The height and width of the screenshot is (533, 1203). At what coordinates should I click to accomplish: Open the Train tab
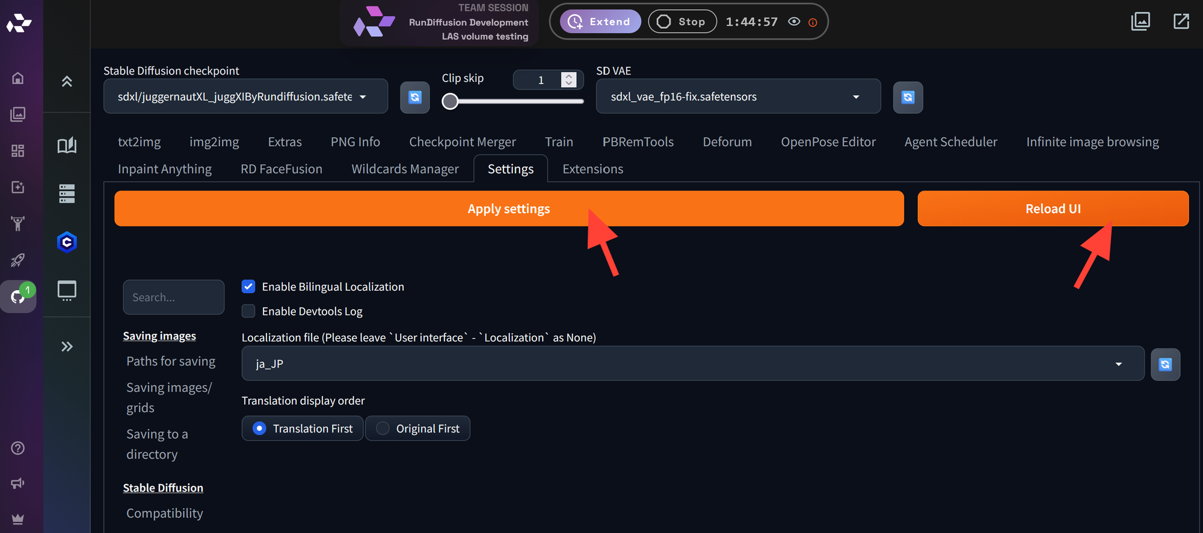559,142
